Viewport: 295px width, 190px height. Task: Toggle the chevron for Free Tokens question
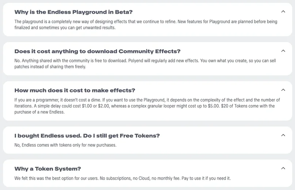[x=283, y=135]
